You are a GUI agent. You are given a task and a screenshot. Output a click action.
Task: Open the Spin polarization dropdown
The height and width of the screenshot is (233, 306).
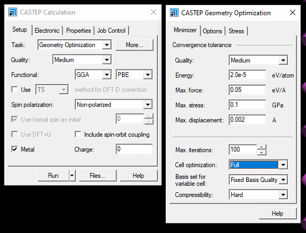(114, 105)
